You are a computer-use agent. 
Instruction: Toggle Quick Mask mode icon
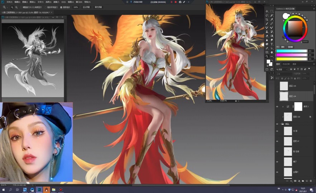point(267,69)
